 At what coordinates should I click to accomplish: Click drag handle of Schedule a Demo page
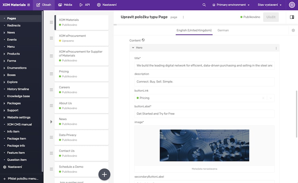51,169
